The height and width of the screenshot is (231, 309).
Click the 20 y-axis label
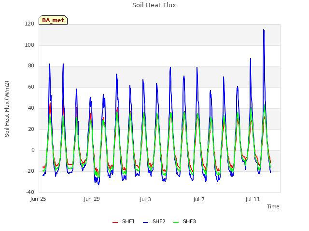pos(31,129)
